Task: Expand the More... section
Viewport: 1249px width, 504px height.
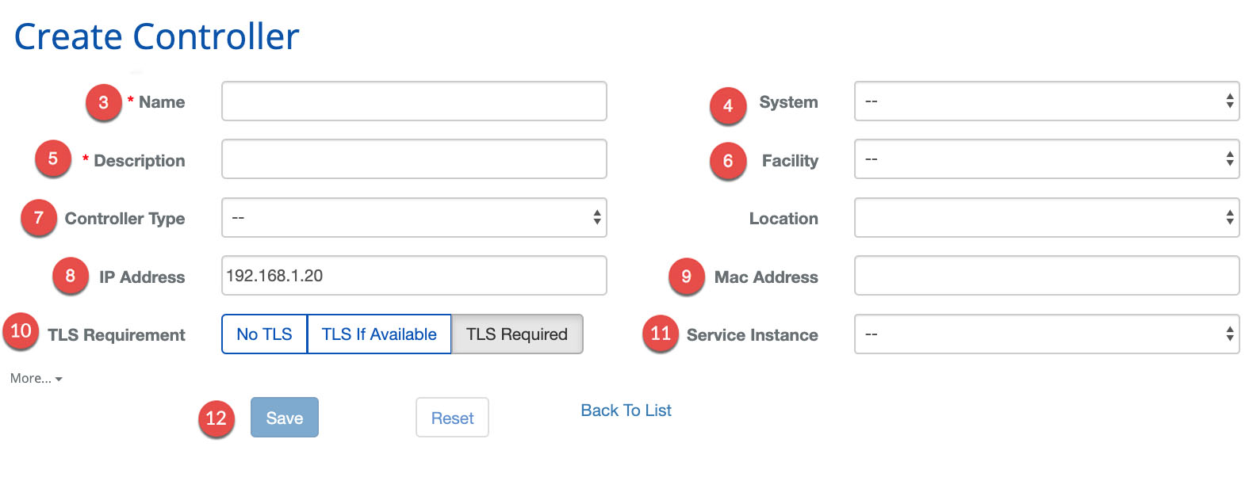Action: pos(36,379)
